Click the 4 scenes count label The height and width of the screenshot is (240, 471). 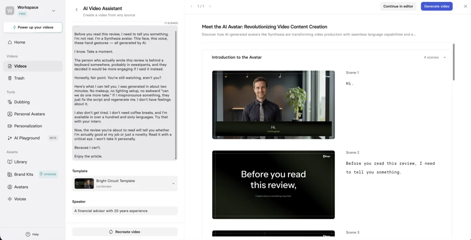[431, 57]
